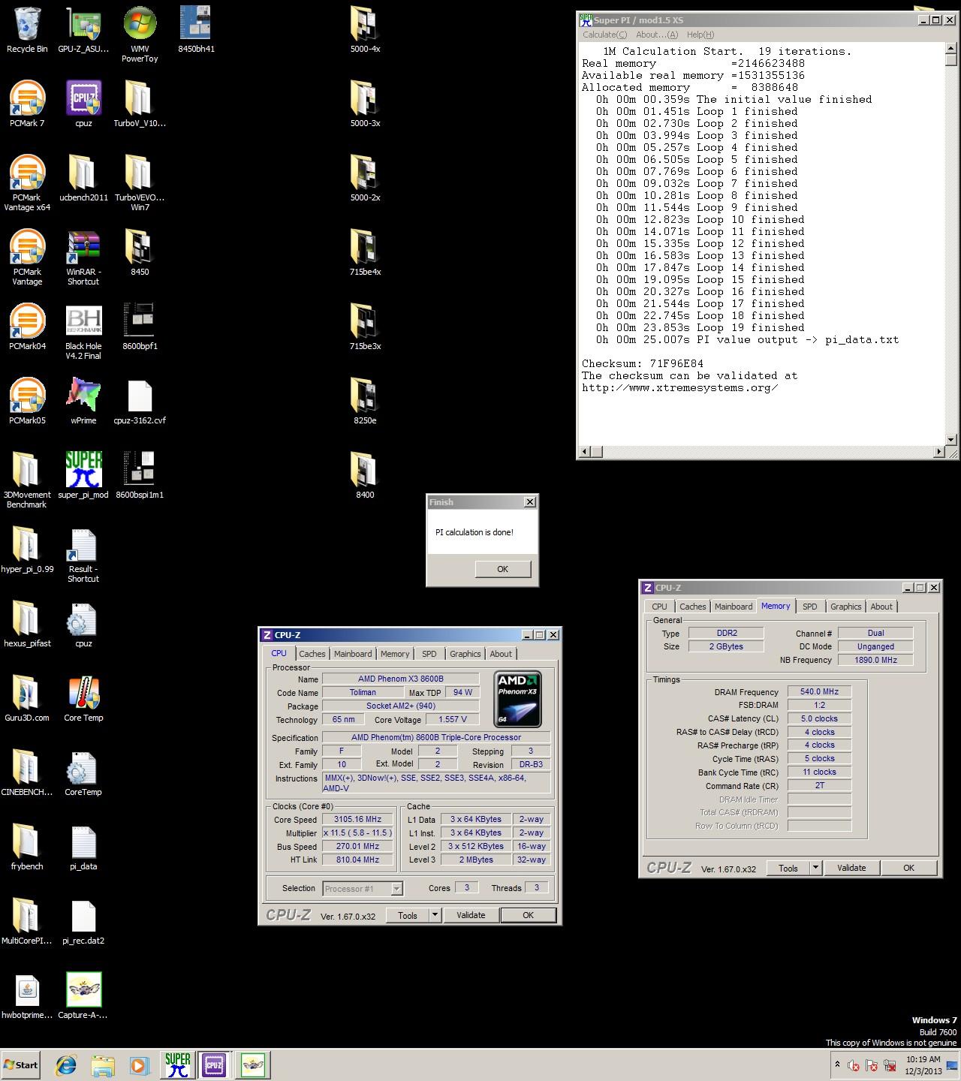Switch to Super PI taskbar button

tap(177, 1065)
